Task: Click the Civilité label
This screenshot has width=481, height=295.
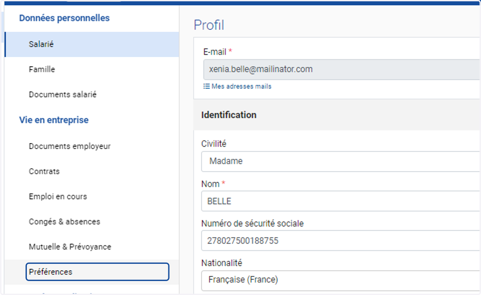Action: pos(214,144)
